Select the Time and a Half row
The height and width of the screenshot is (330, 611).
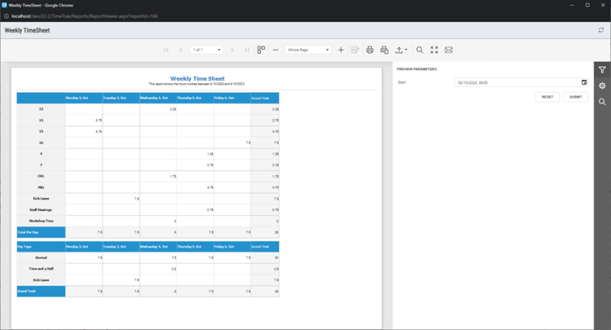[147, 268]
